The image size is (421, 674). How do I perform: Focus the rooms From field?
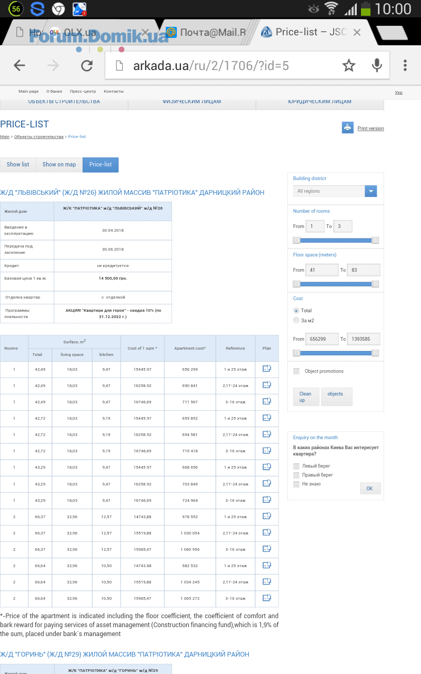pos(315,226)
